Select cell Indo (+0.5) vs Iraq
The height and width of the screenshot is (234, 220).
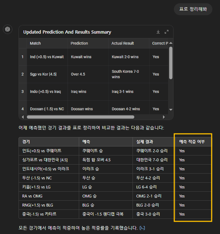(47, 92)
